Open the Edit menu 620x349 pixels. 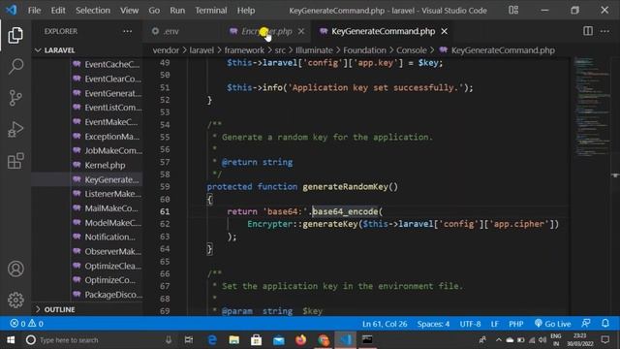click(x=58, y=11)
